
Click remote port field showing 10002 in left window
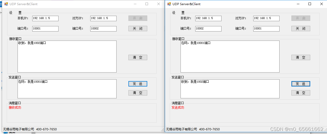click(x=103, y=29)
